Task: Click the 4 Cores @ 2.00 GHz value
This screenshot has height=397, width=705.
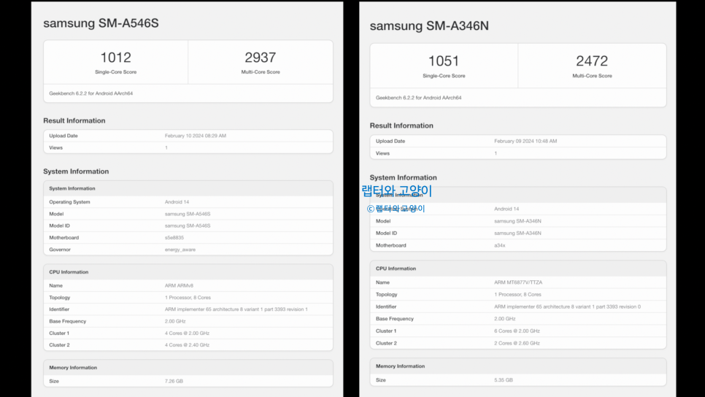Action: click(187, 334)
